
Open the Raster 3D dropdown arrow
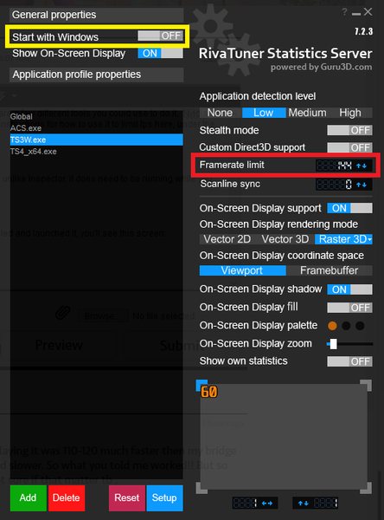[x=370, y=239]
